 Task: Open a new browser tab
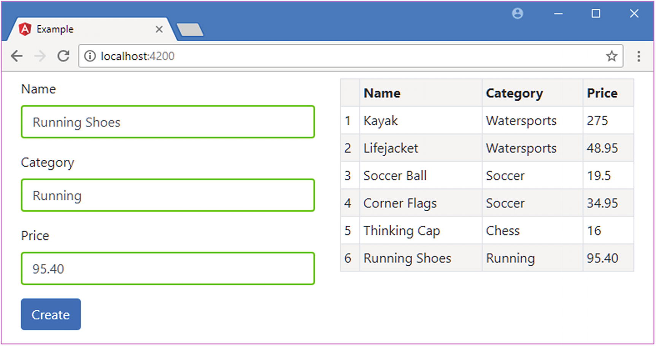pyautogui.click(x=190, y=30)
